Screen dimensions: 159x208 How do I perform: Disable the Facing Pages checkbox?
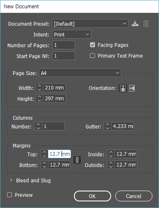(x=93, y=45)
